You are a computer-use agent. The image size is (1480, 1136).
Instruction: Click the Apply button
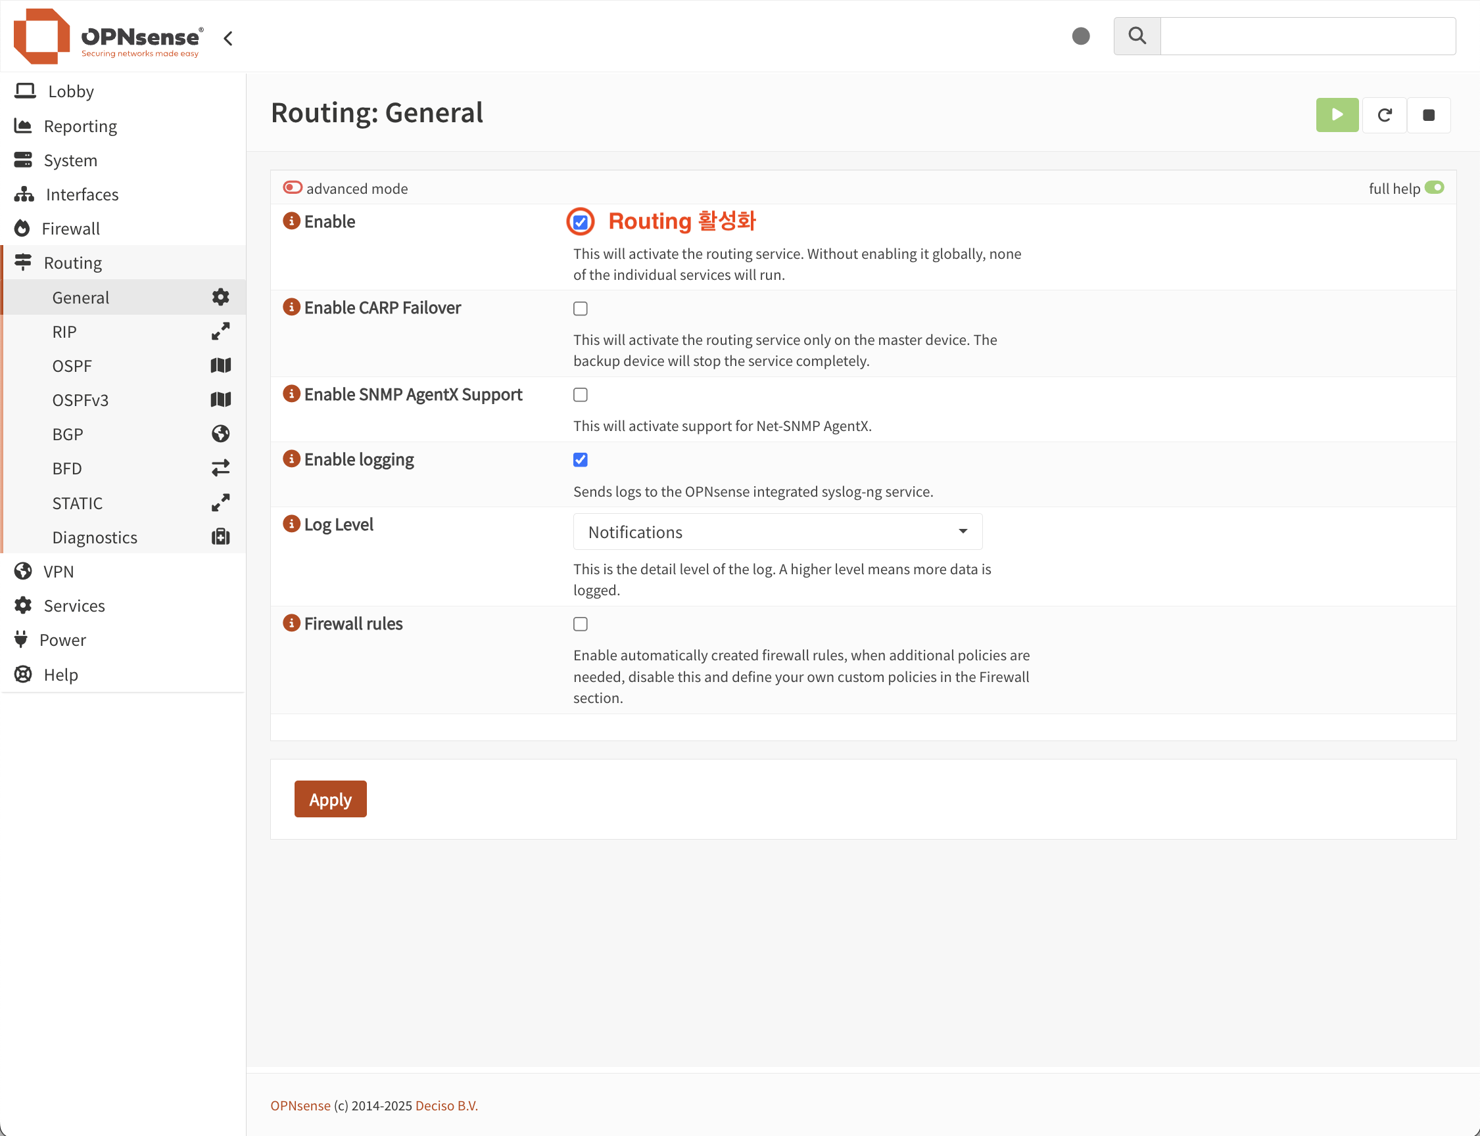[330, 799]
